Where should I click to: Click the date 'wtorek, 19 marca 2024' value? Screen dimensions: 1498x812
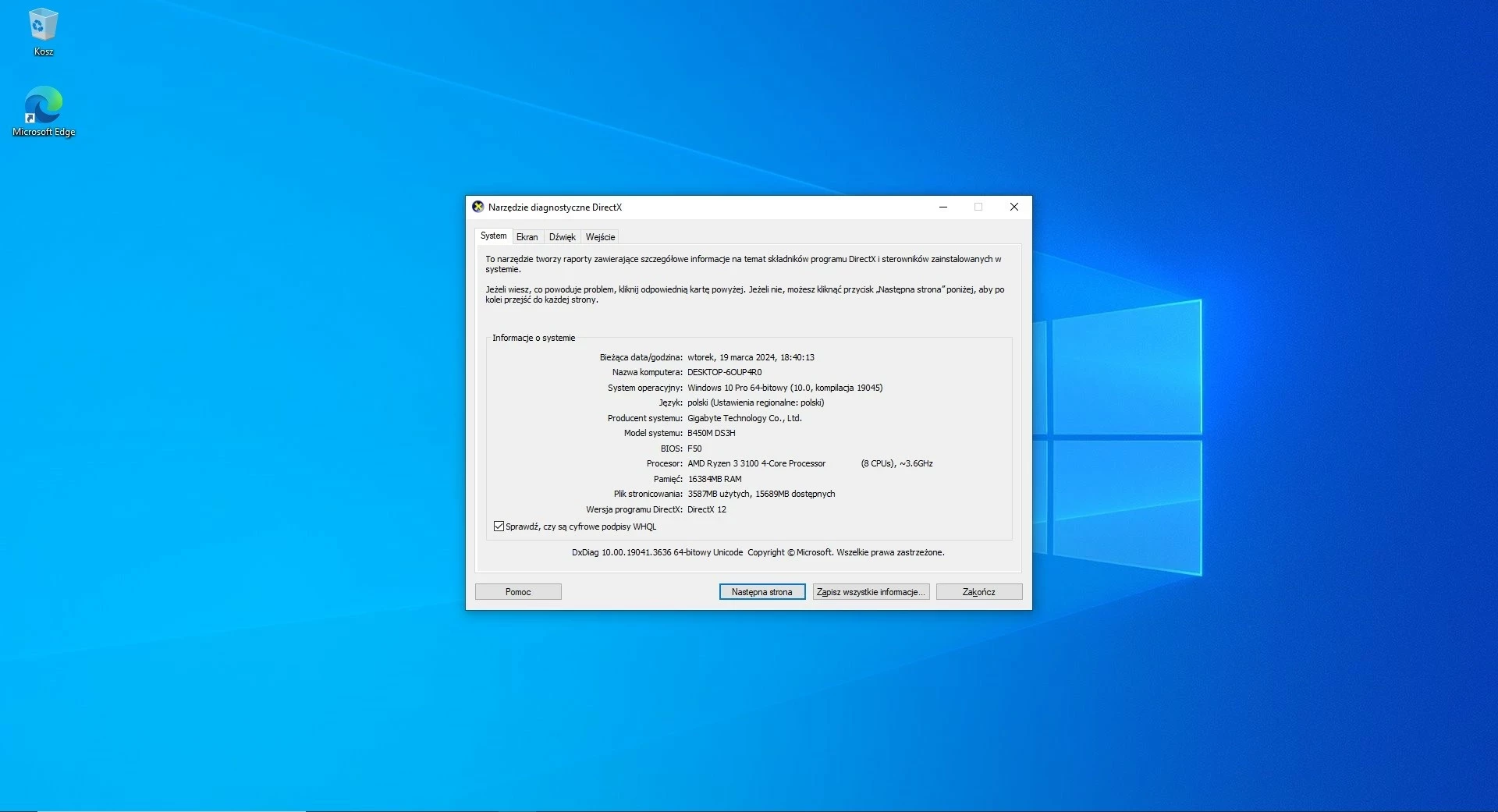click(x=731, y=357)
